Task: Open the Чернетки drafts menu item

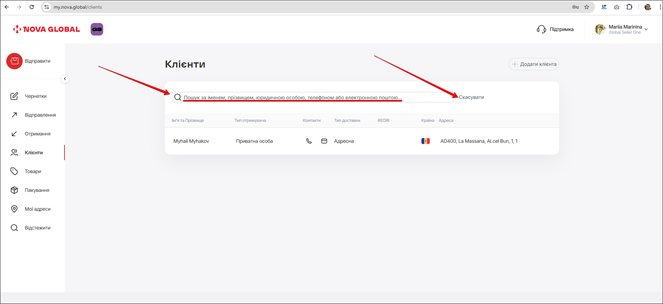Action: [x=36, y=96]
